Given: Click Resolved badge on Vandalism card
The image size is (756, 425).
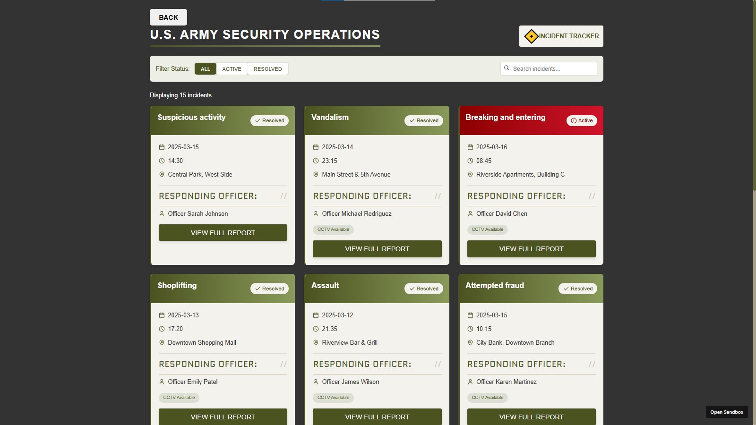Looking at the screenshot, I should 424,120.
